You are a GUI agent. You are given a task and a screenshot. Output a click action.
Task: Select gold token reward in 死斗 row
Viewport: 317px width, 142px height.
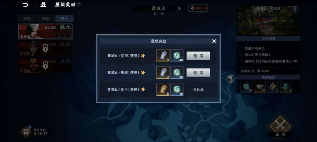(163, 89)
